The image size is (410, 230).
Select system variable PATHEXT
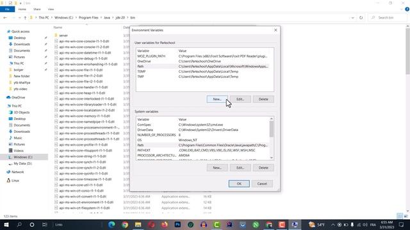tap(202, 150)
